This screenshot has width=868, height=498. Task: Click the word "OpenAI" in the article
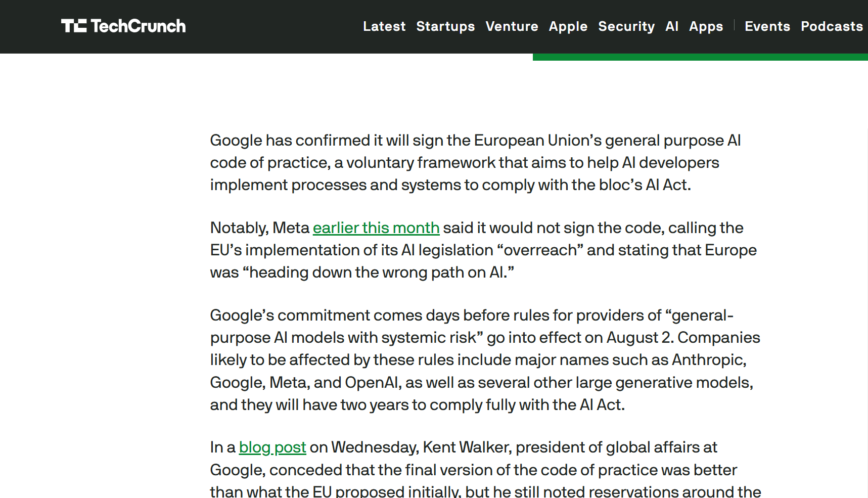point(372,383)
